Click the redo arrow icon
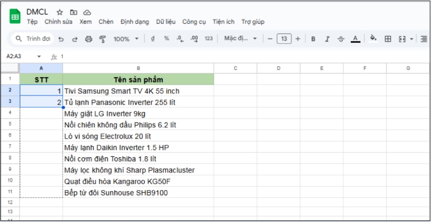 pyautogui.click(x=75, y=39)
